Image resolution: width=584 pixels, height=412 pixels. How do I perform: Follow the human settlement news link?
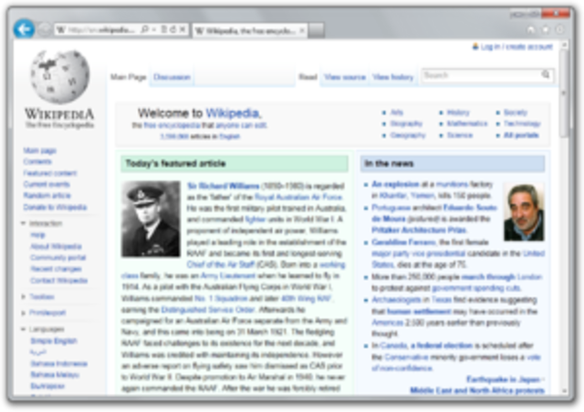(419, 312)
